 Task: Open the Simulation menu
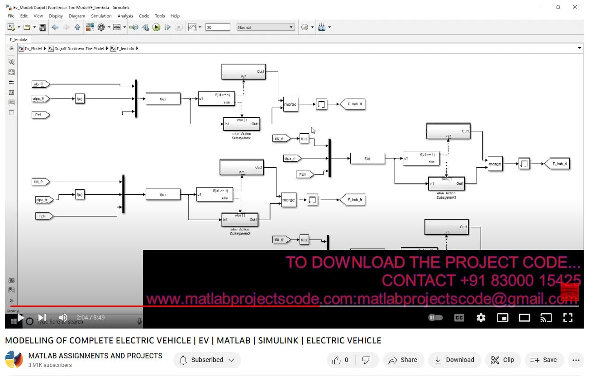pos(101,16)
